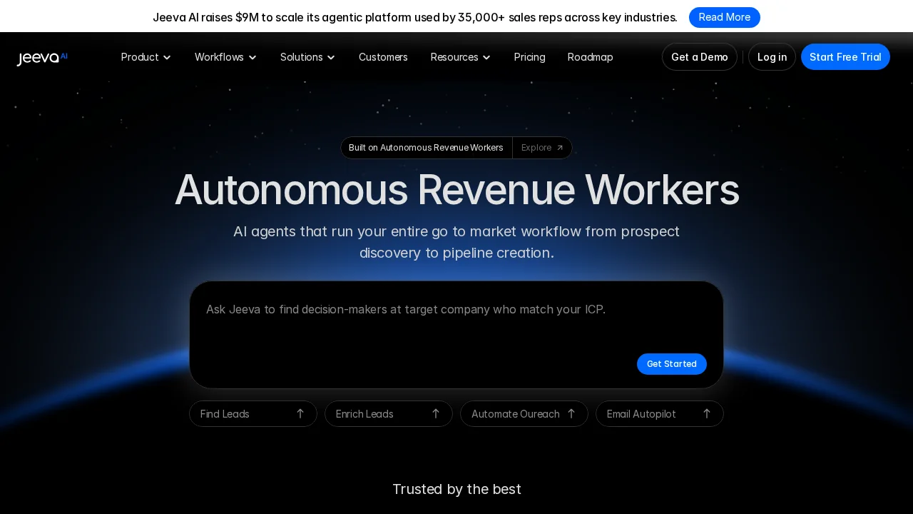Image resolution: width=913 pixels, height=514 pixels.
Task: Open the Resources dropdown menu
Action: 460,57
